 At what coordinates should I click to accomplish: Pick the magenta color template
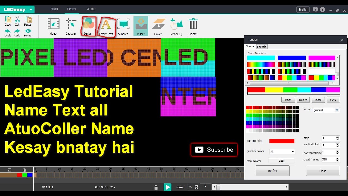click(x=322, y=58)
